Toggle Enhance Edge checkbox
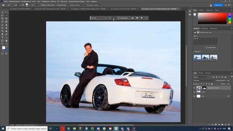This screenshot has height=131, width=233. [56, 5]
